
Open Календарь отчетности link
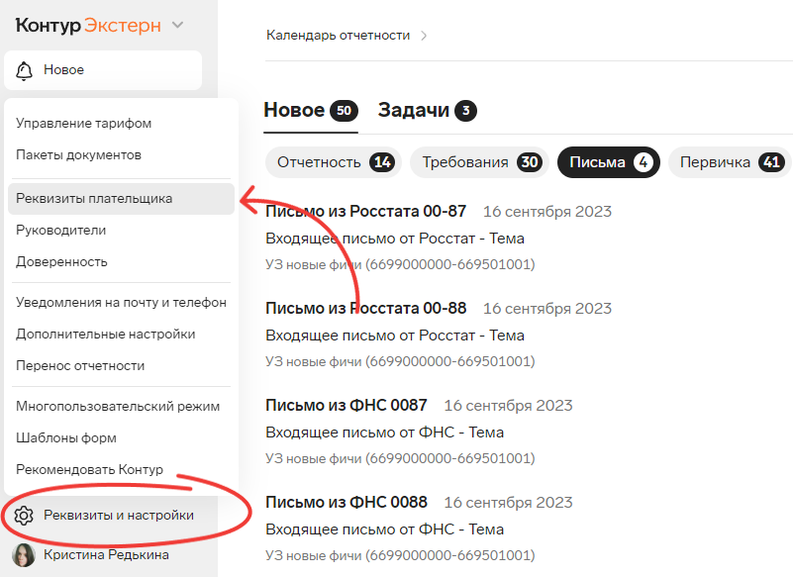[338, 36]
